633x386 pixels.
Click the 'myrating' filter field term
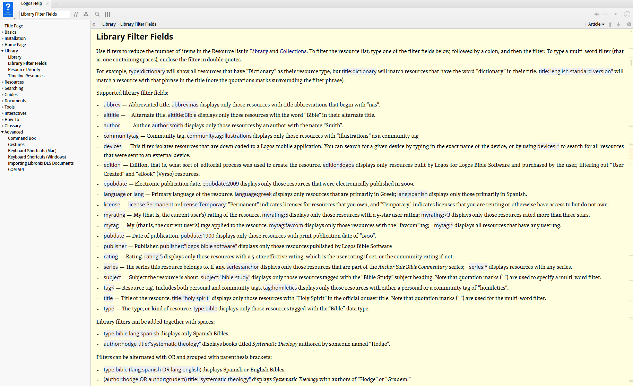point(114,215)
